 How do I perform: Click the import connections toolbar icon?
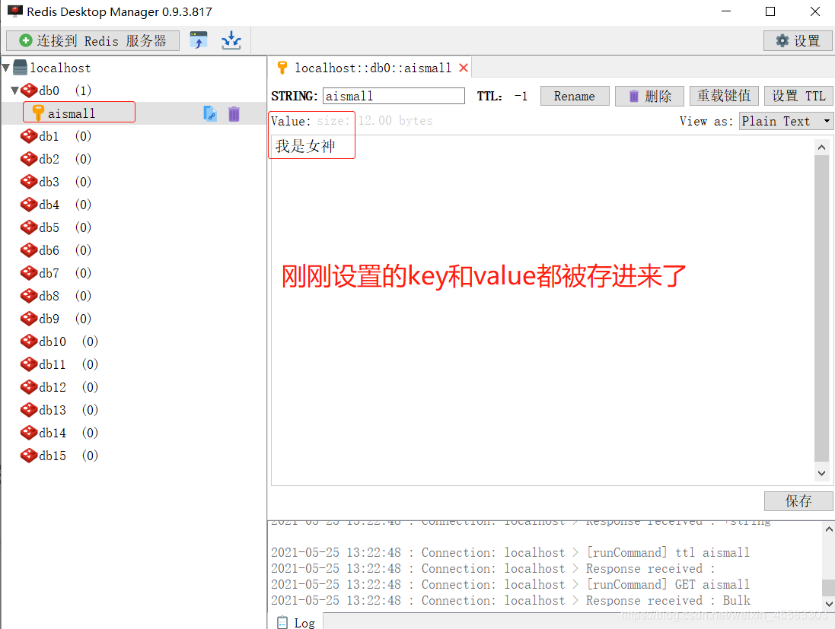(199, 40)
